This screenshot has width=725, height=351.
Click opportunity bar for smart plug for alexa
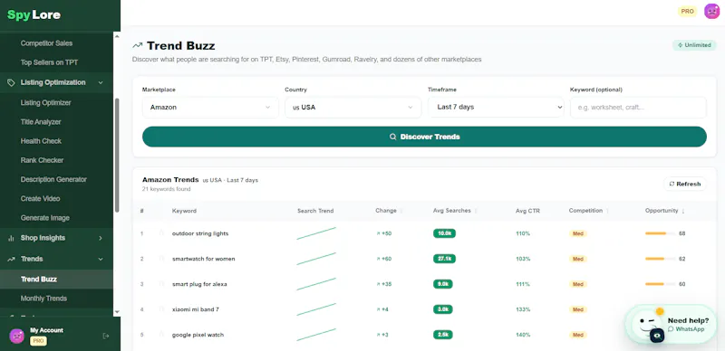pos(660,284)
